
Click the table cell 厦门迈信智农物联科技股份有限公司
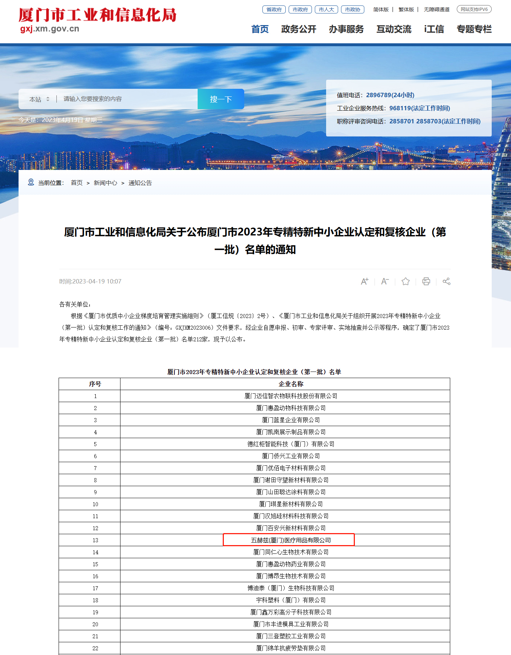(x=285, y=396)
